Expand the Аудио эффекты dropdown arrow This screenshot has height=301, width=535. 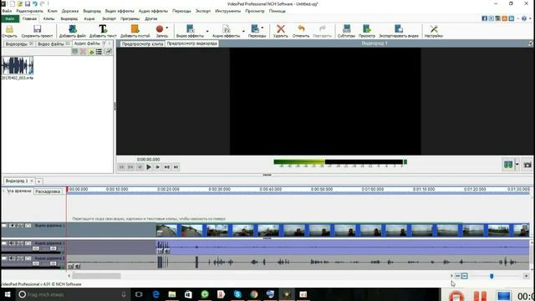click(243, 31)
